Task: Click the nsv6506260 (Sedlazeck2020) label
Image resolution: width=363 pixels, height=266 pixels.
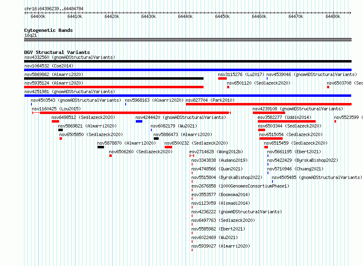Action: click(x=141, y=152)
